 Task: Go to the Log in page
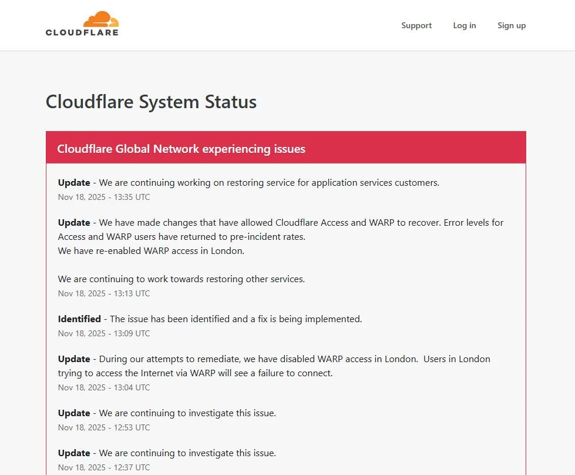tap(464, 25)
